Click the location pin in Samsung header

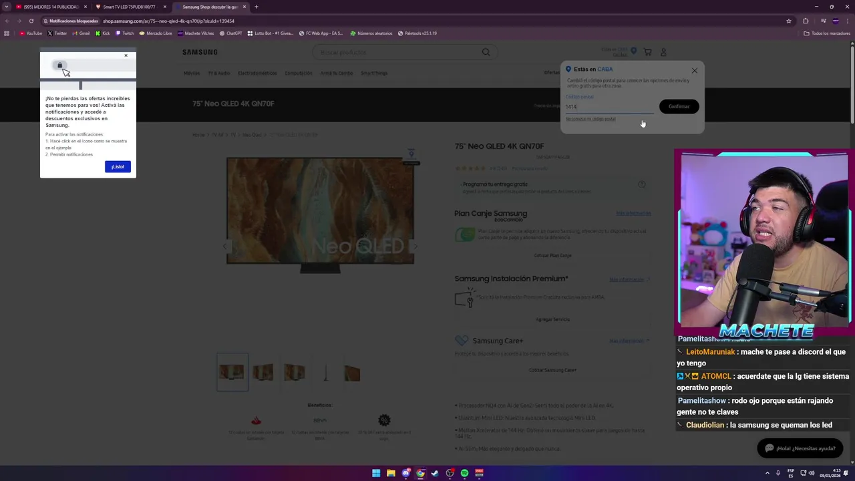pyautogui.click(x=633, y=51)
